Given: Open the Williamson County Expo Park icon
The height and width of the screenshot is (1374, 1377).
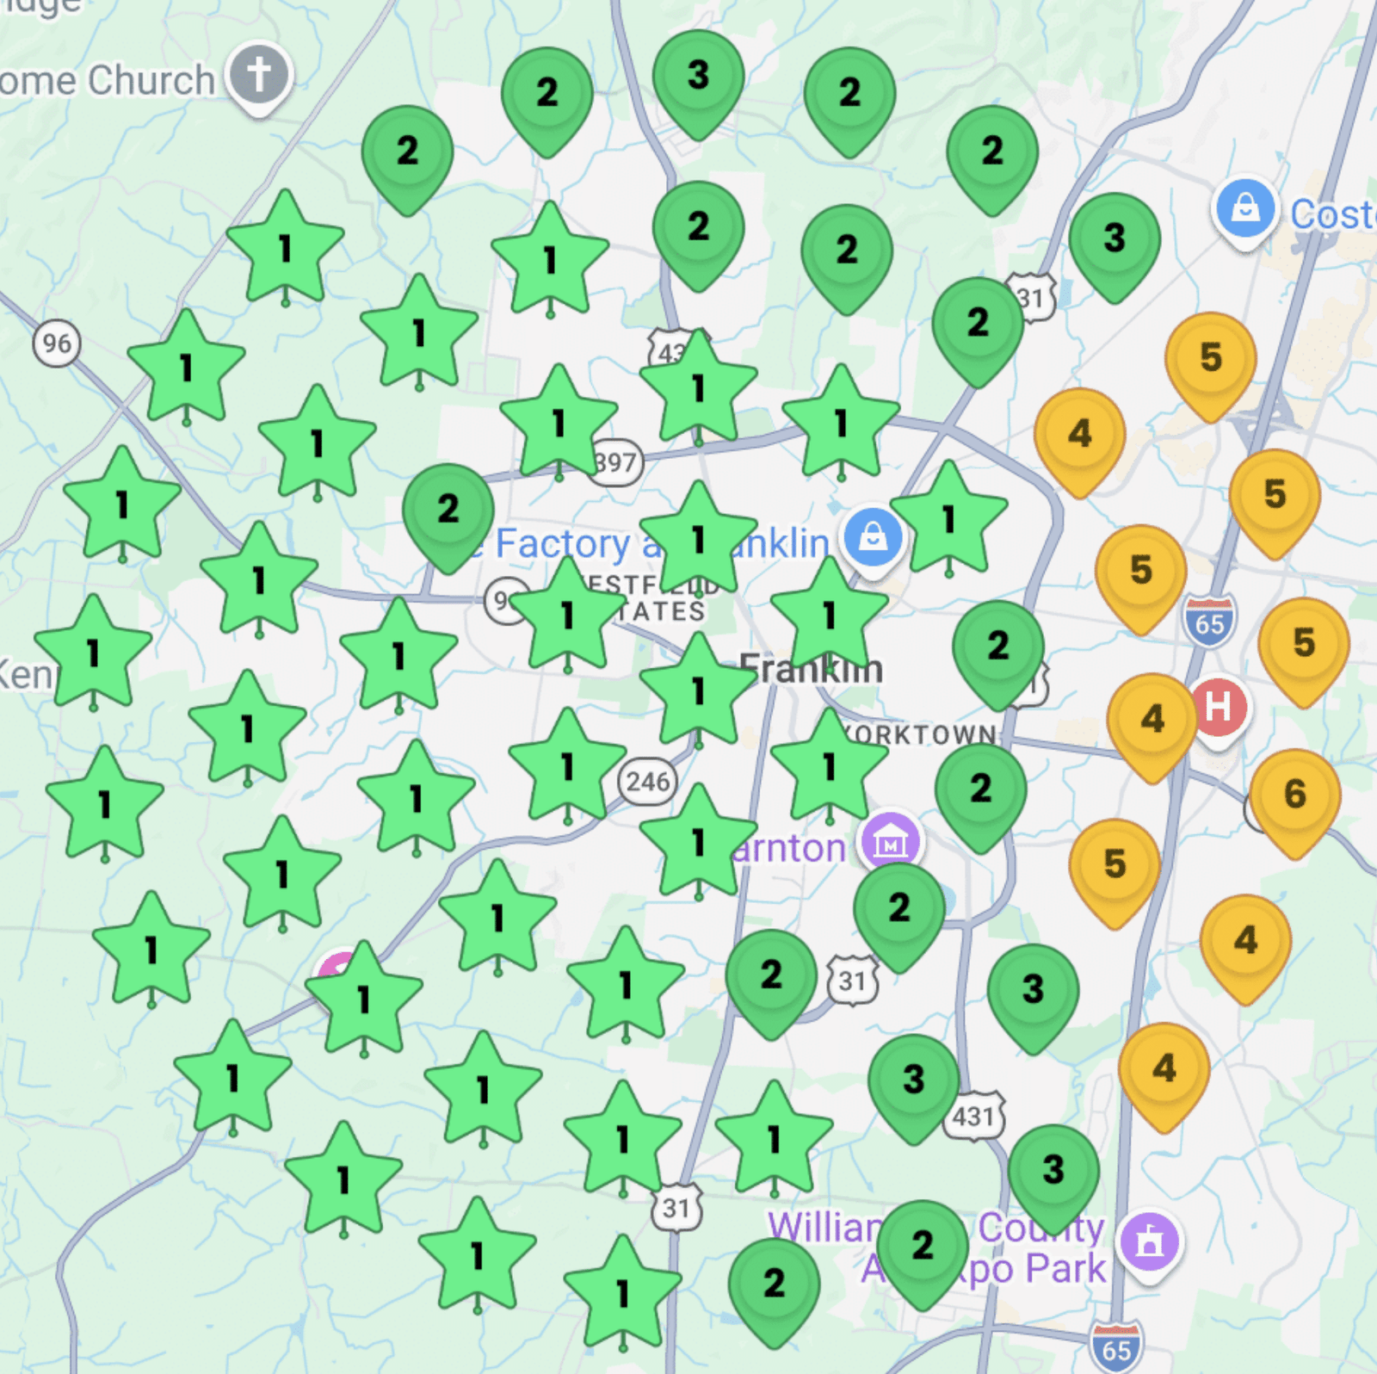Looking at the screenshot, I should 1150,1241.
